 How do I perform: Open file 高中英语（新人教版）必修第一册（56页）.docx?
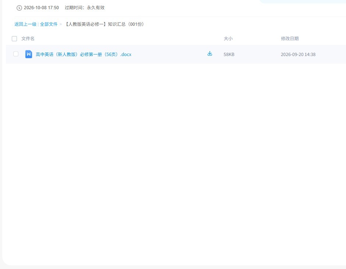pyautogui.click(x=84, y=54)
